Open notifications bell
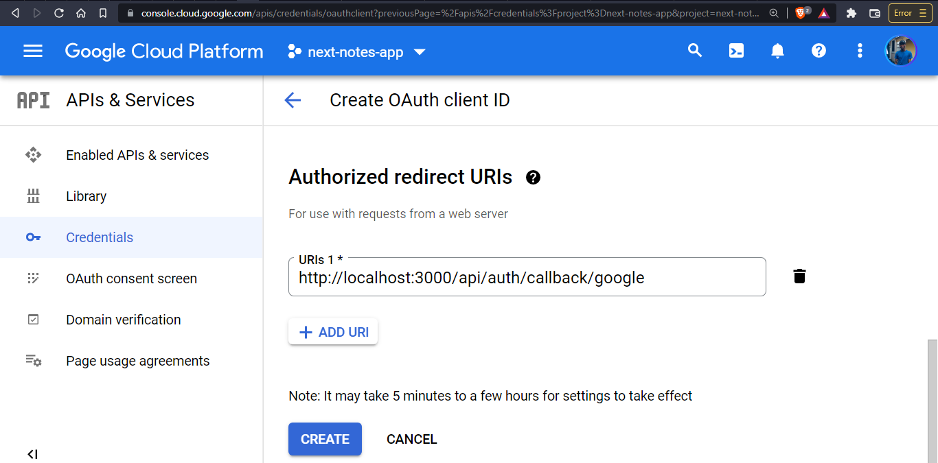 (777, 51)
